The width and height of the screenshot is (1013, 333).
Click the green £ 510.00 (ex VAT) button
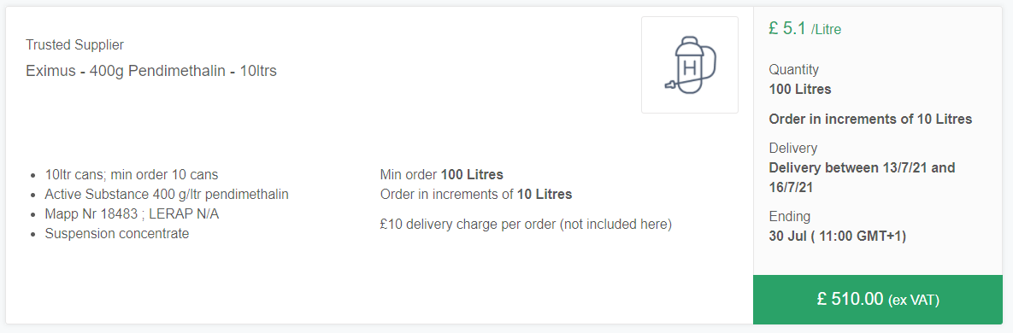[x=877, y=300]
